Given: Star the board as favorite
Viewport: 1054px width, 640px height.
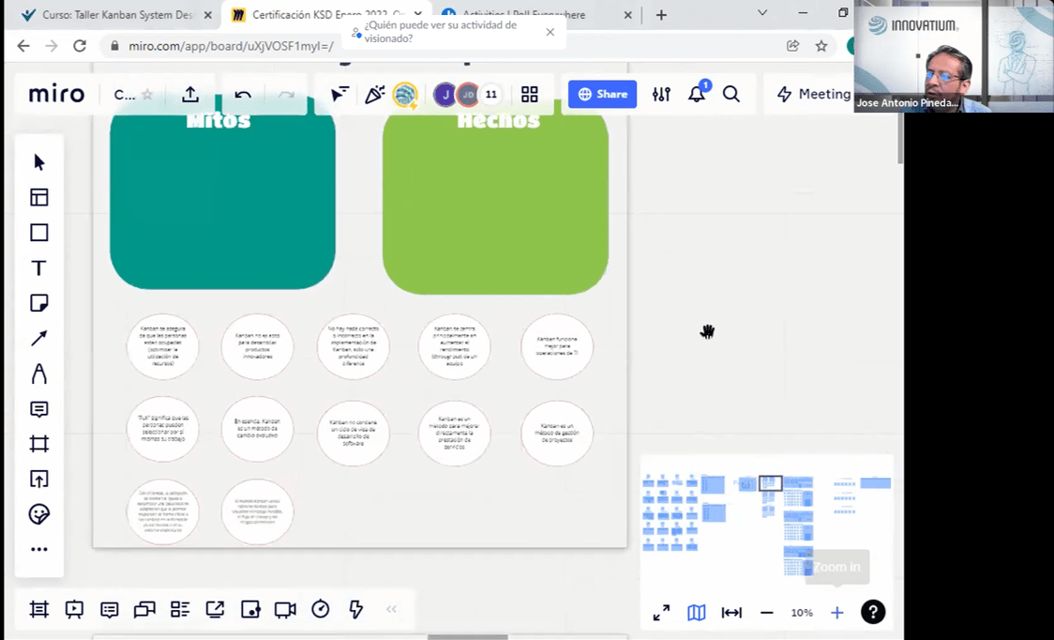Looking at the screenshot, I should tap(147, 94).
